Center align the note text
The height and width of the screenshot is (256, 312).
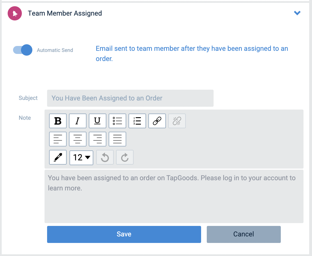click(78, 139)
